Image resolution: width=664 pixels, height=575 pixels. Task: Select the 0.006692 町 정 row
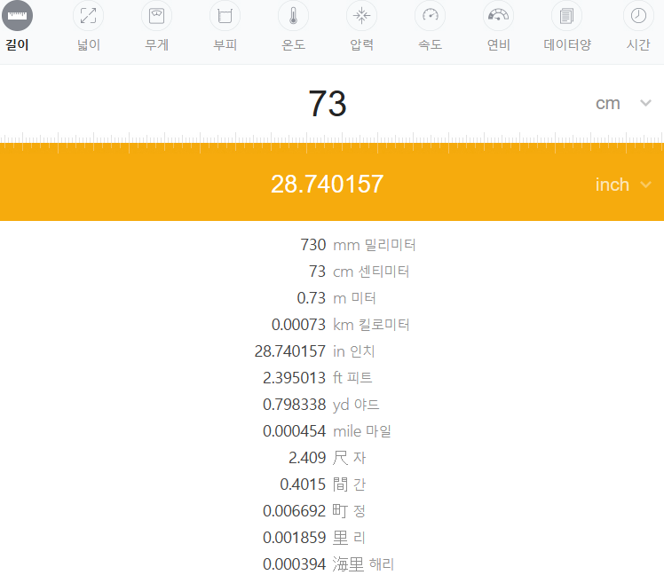[314, 511]
